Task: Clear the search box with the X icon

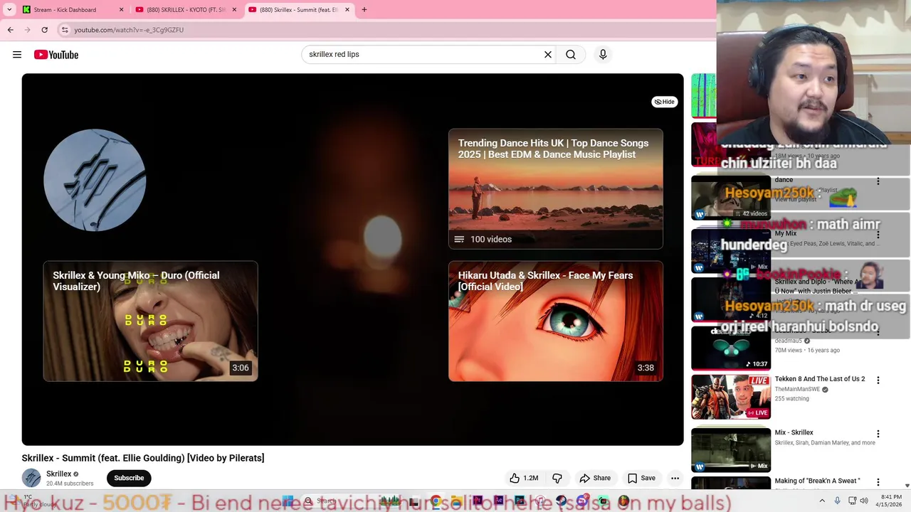Action: click(548, 54)
